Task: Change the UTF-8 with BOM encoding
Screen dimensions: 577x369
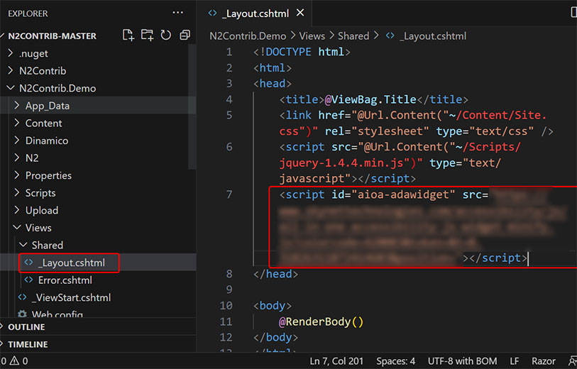Action: 462,361
